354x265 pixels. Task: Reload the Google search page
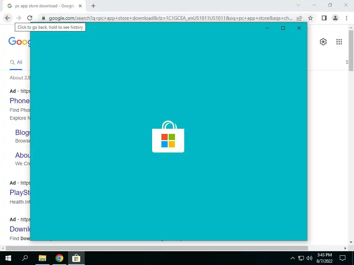click(30, 18)
